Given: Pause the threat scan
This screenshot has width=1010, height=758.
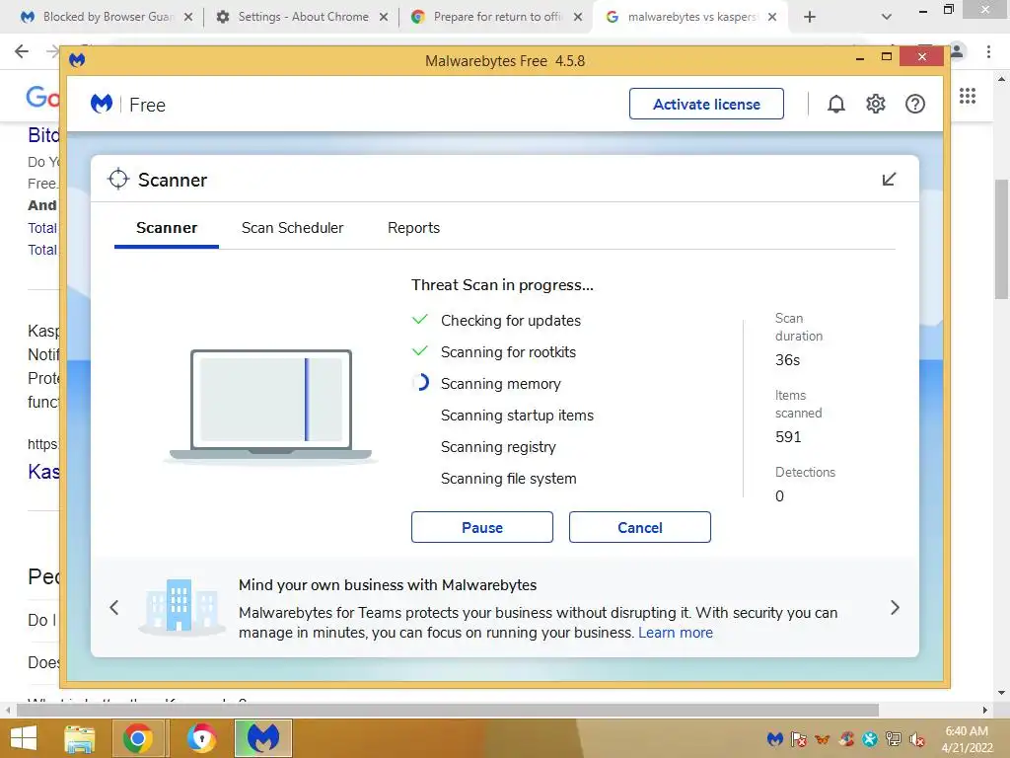Looking at the screenshot, I should tap(481, 527).
